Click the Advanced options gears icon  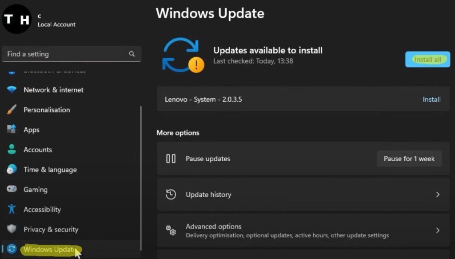pyautogui.click(x=171, y=230)
